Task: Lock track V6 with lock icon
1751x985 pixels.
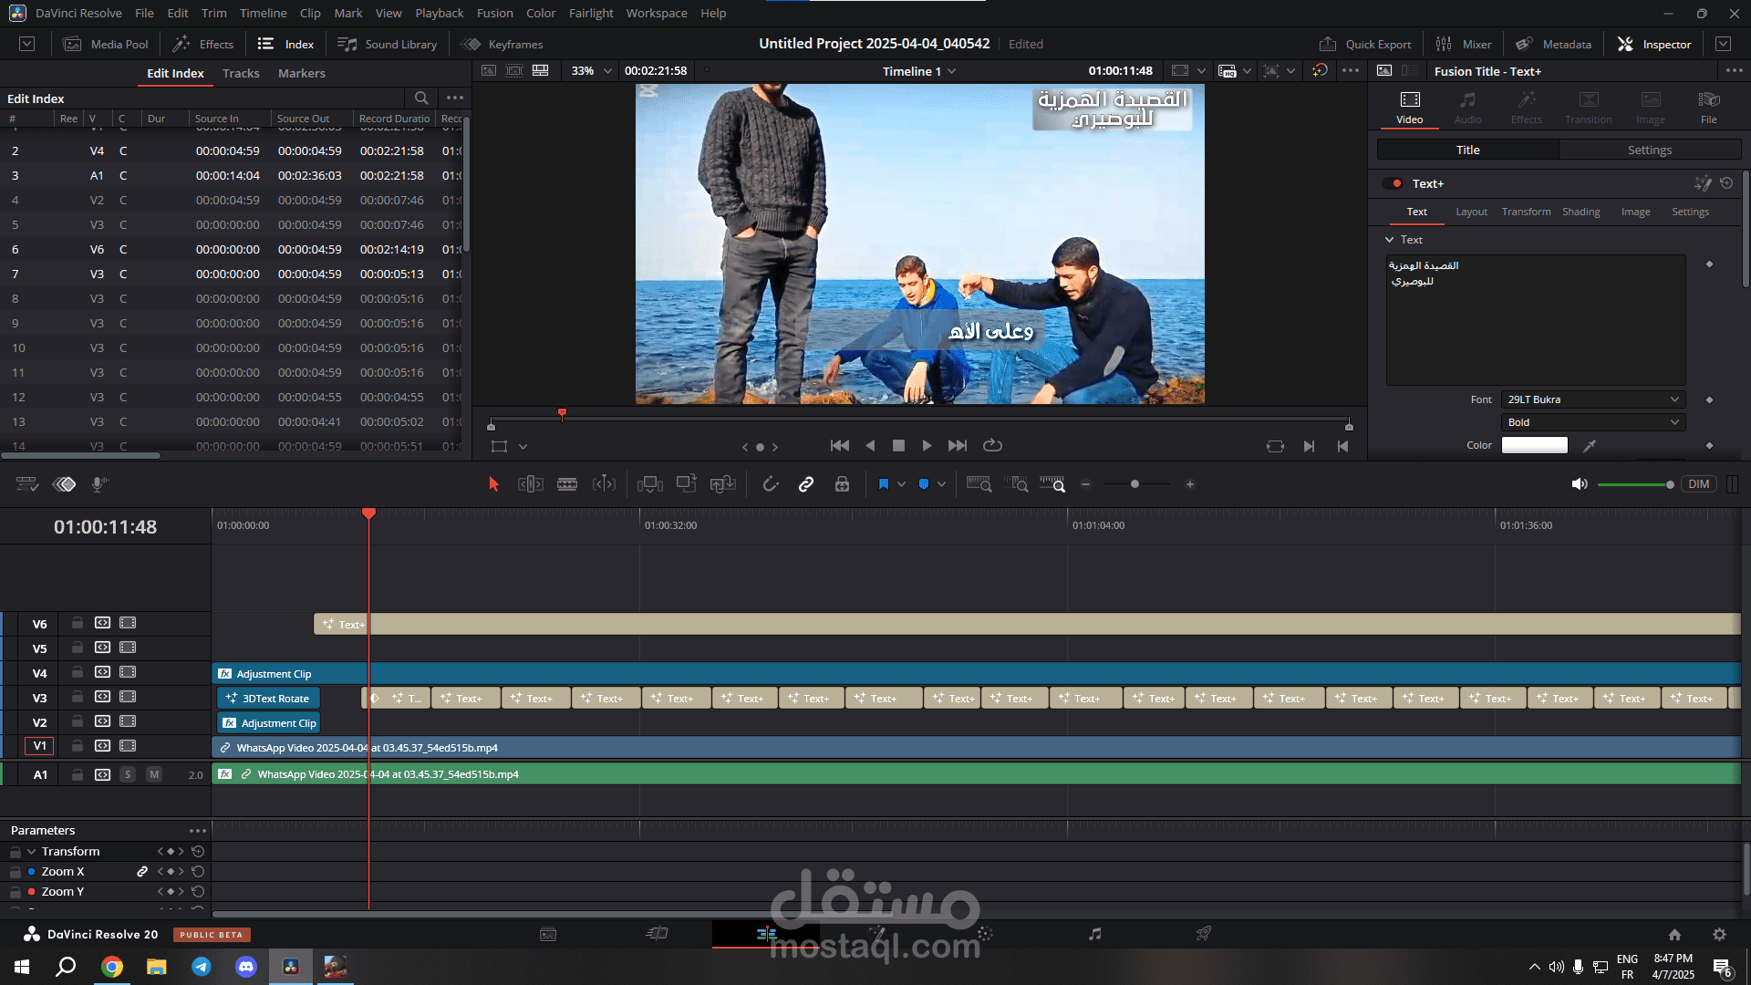Action: tap(78, 623)
